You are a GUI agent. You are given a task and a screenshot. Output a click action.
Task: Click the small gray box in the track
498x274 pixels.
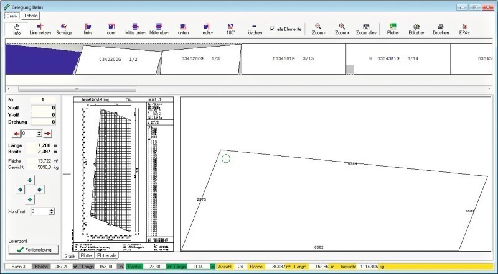[350, 70]
